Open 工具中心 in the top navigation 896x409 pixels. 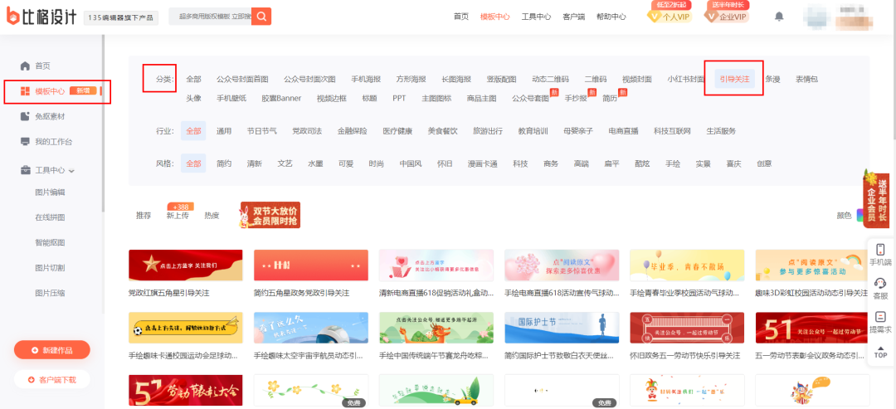click(x=536, y=17)
